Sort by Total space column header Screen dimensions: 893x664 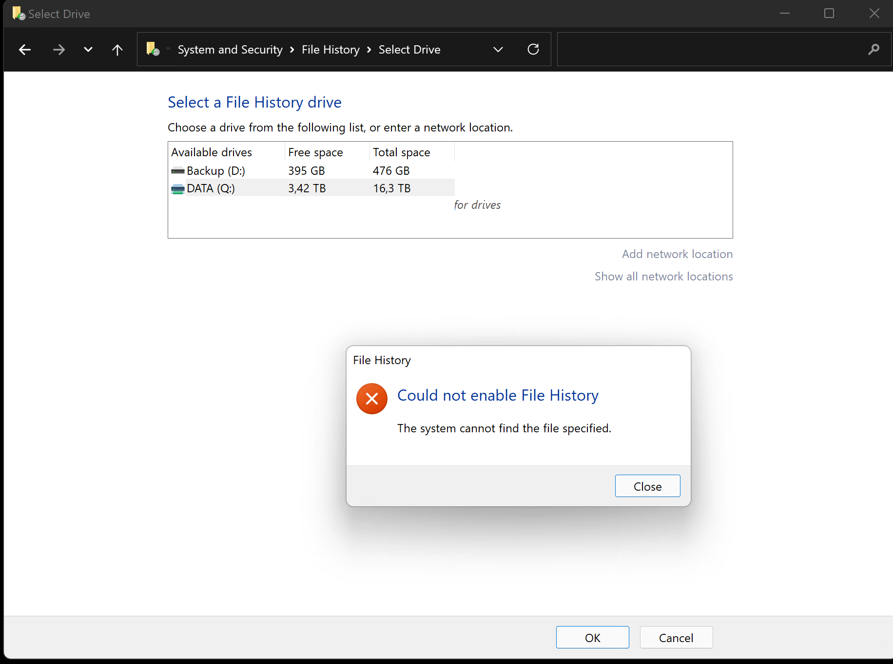(x=412, y=152)
